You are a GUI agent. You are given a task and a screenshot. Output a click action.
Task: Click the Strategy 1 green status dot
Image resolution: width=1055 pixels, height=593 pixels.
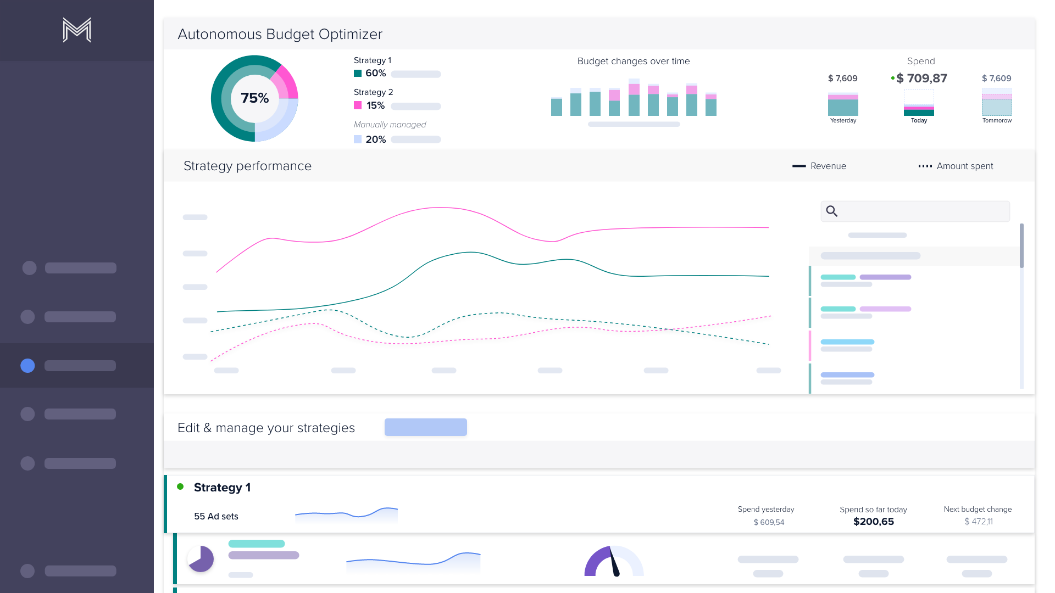pyautogui.click(x=180, y=486)
